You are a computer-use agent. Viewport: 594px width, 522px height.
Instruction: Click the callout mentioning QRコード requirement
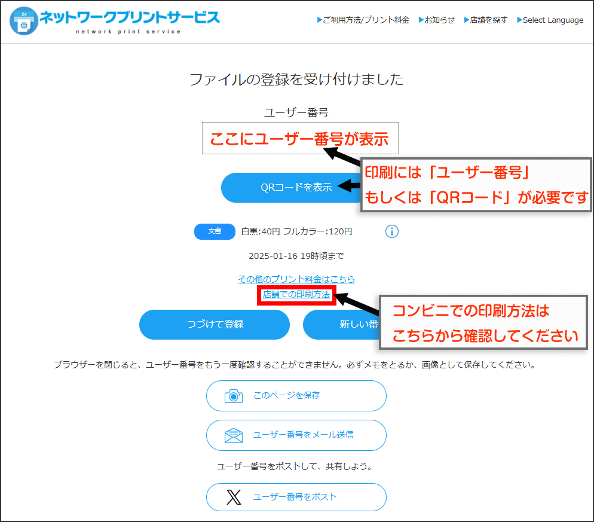476,185
